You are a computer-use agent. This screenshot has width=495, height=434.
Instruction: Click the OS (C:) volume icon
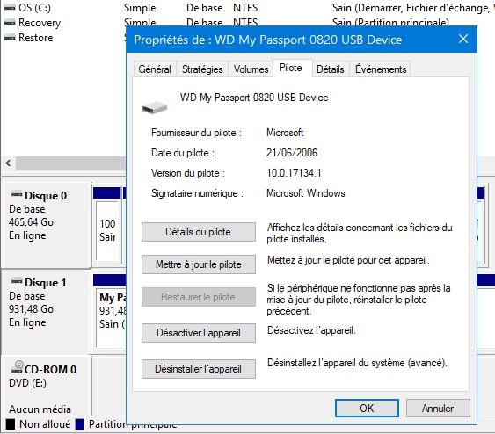(x=10, y=8)
